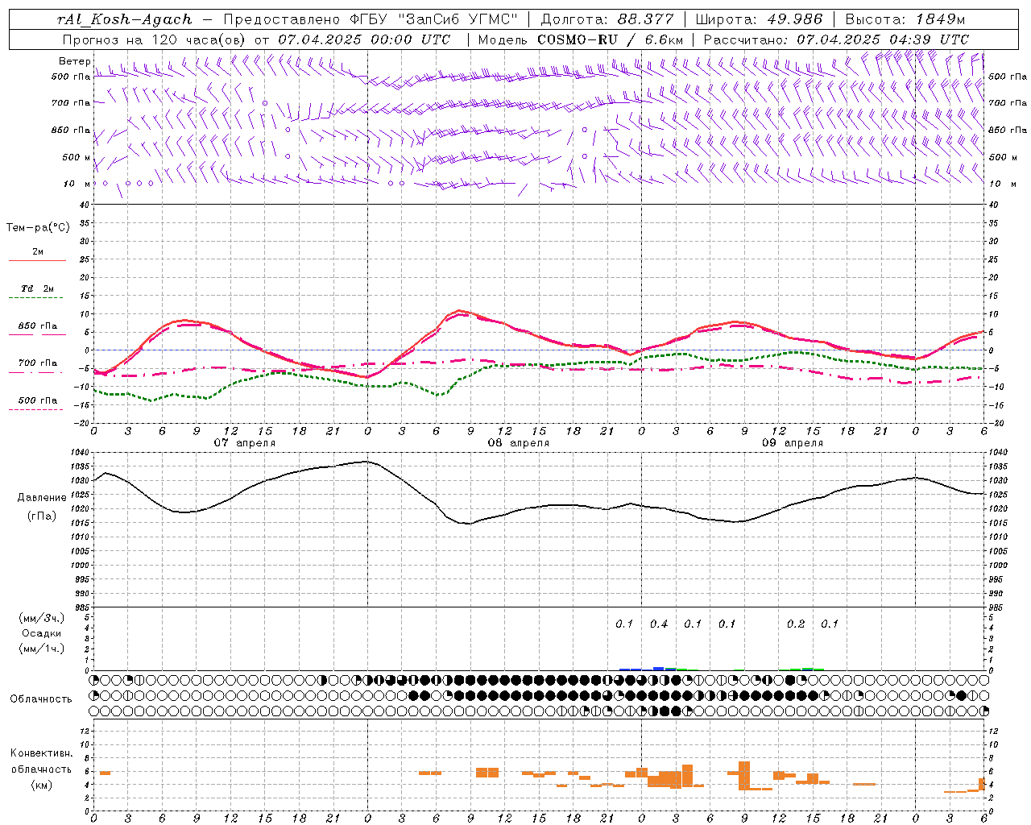Click the 500 гПа temperature legend entry

click(x=38, y=400)
